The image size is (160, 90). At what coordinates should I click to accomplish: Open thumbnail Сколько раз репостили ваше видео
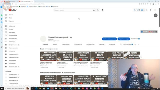pyautogui.click(x=65, y=80)
